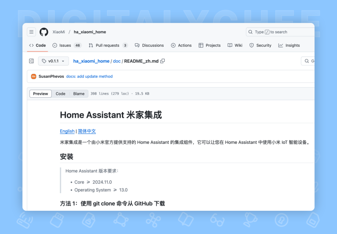Viewport: 337px width, 234px height.
Task: Open the Actions tab
Action: tap(181, 45)
